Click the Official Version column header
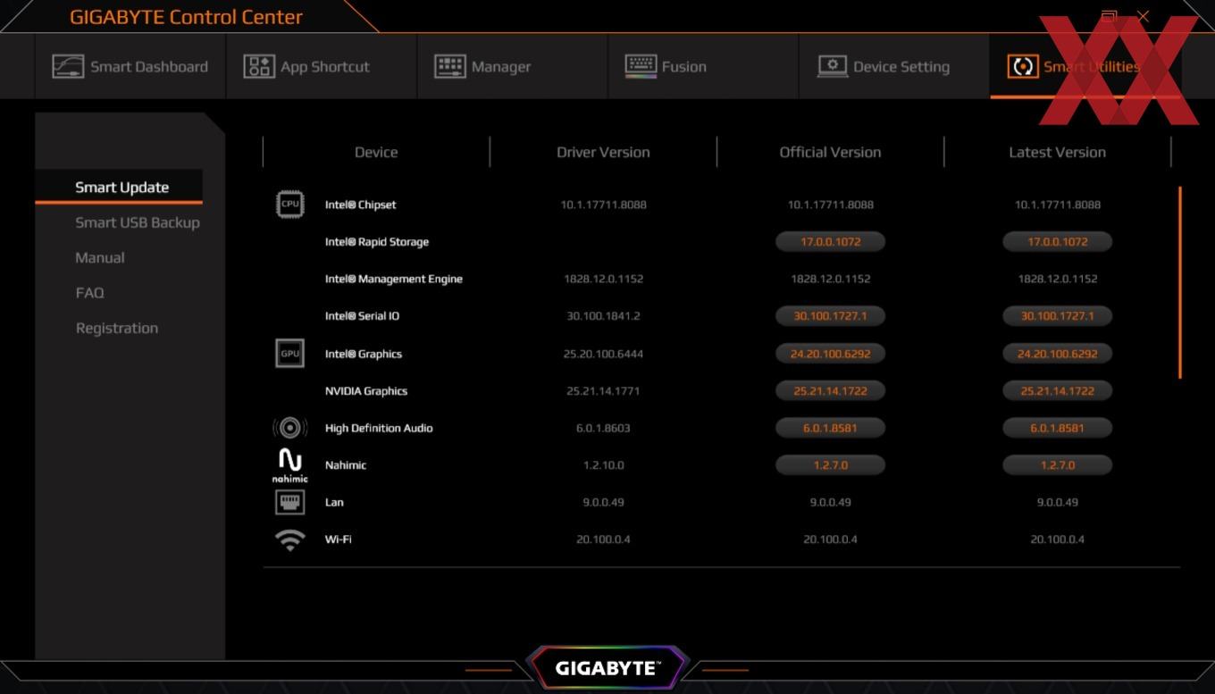1215x694 pixels. [x=830, y=152]
